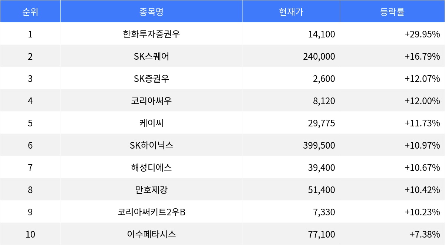
Task: Select the +16.79% change rate cell
Action: (422, 57)
